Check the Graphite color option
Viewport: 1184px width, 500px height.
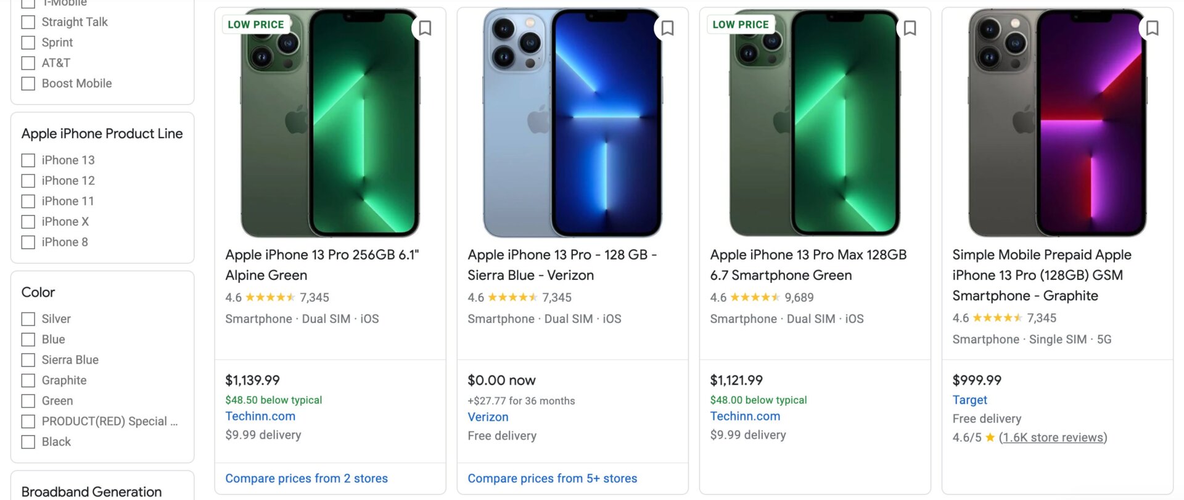28,380
